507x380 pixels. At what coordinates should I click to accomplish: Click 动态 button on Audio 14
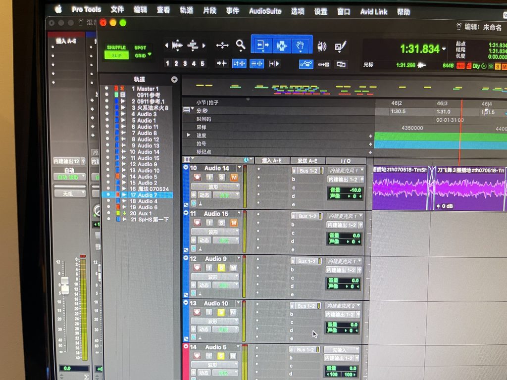pyautogui.click(x=204, y=195)
